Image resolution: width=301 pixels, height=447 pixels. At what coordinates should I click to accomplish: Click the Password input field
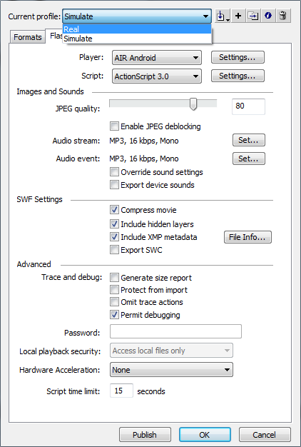point(175,331)
